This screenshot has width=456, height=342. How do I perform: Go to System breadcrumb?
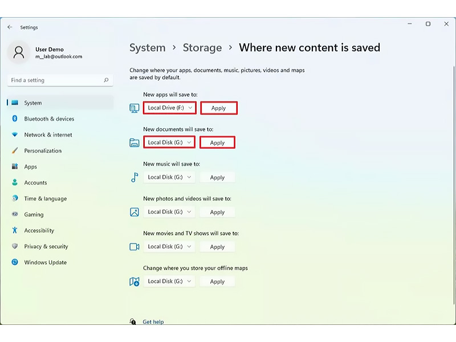coord(148,48)
